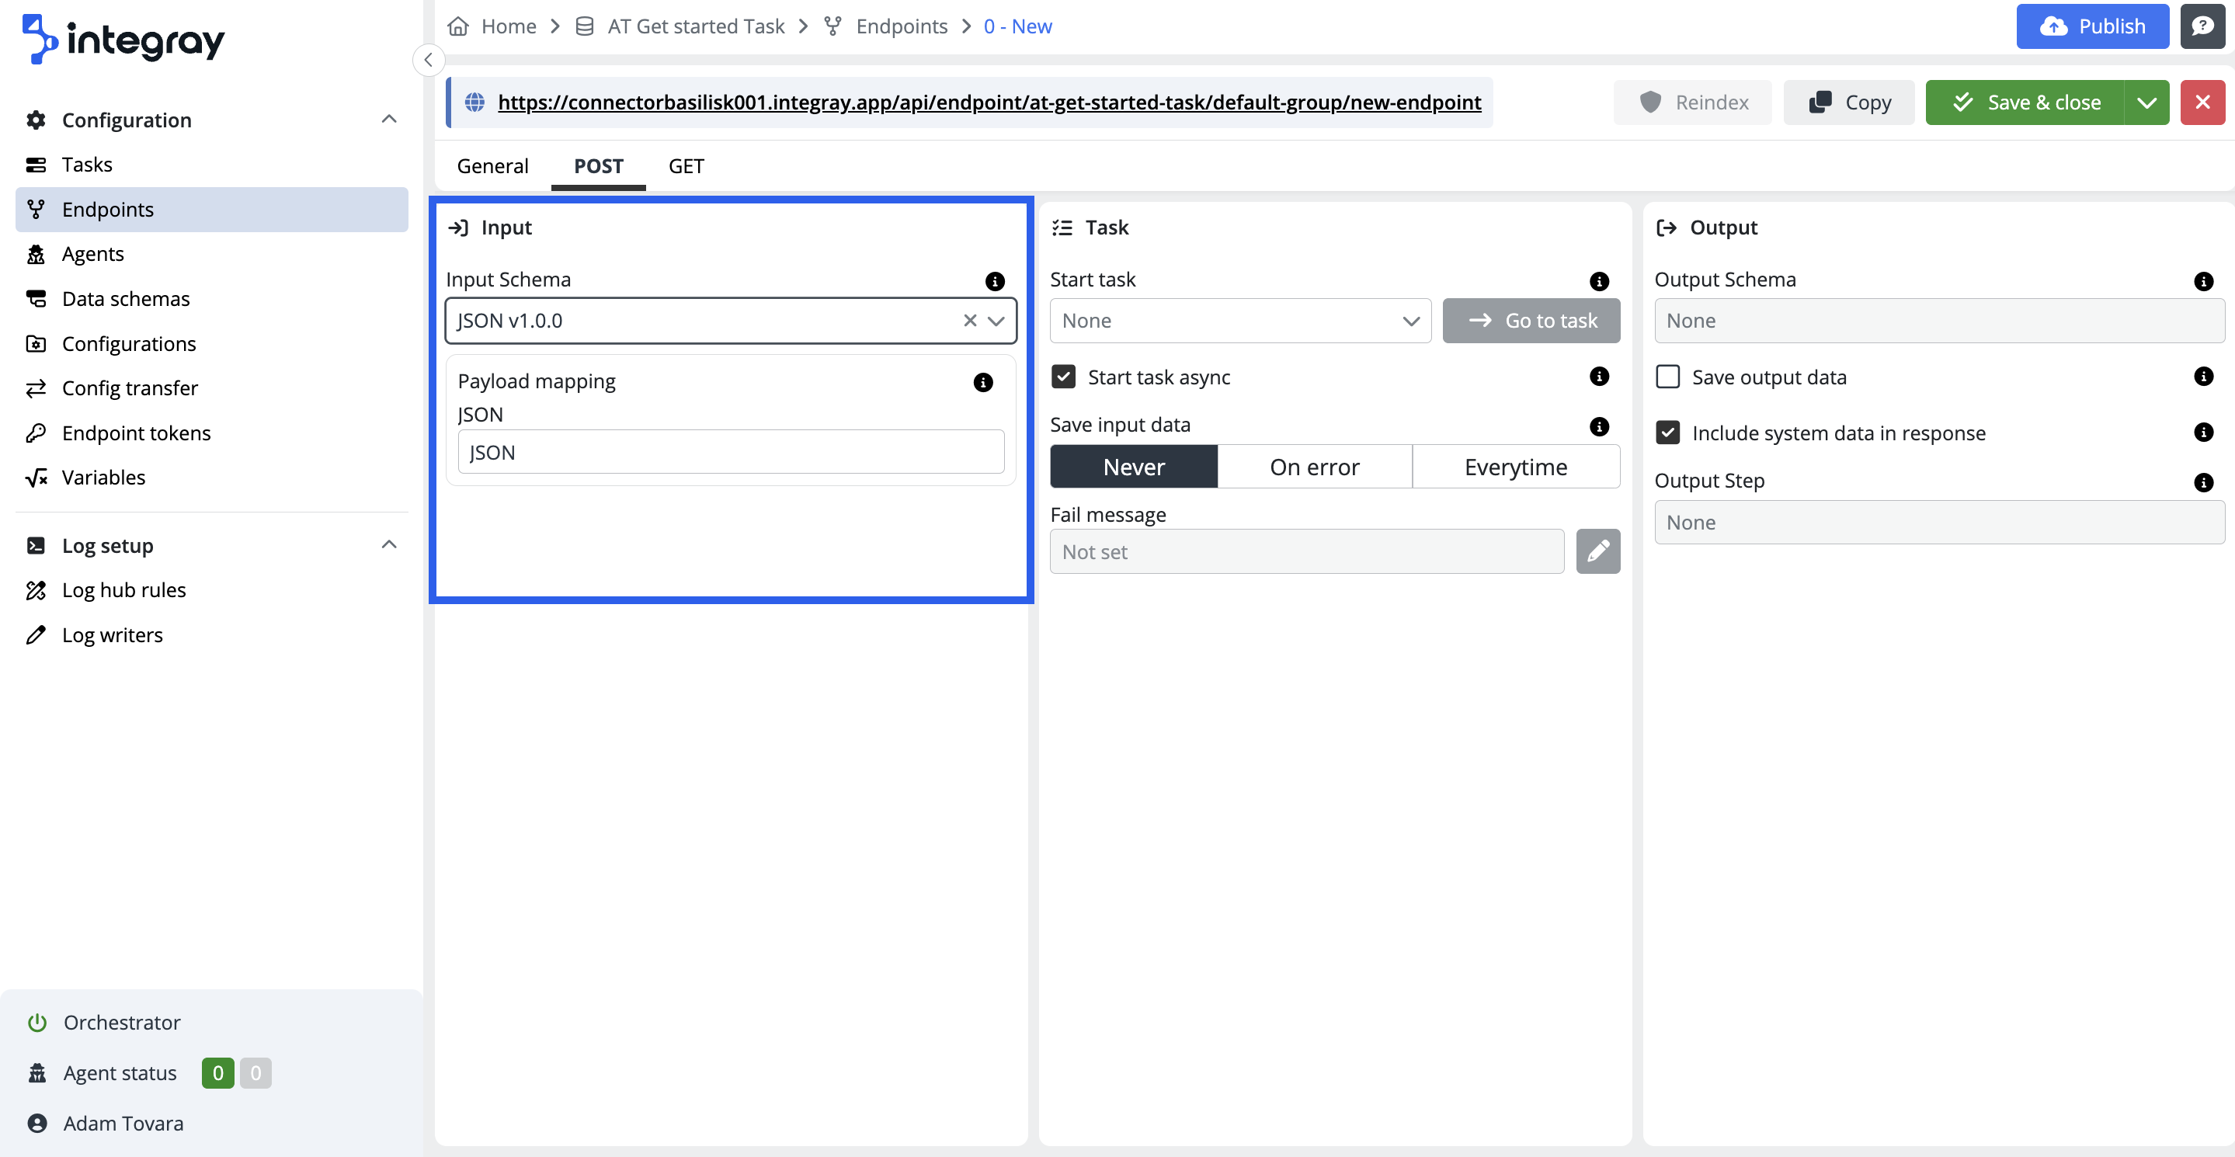Switch to the GET tab
The image size is (2235, 1157).
click(x=686, y=165)
